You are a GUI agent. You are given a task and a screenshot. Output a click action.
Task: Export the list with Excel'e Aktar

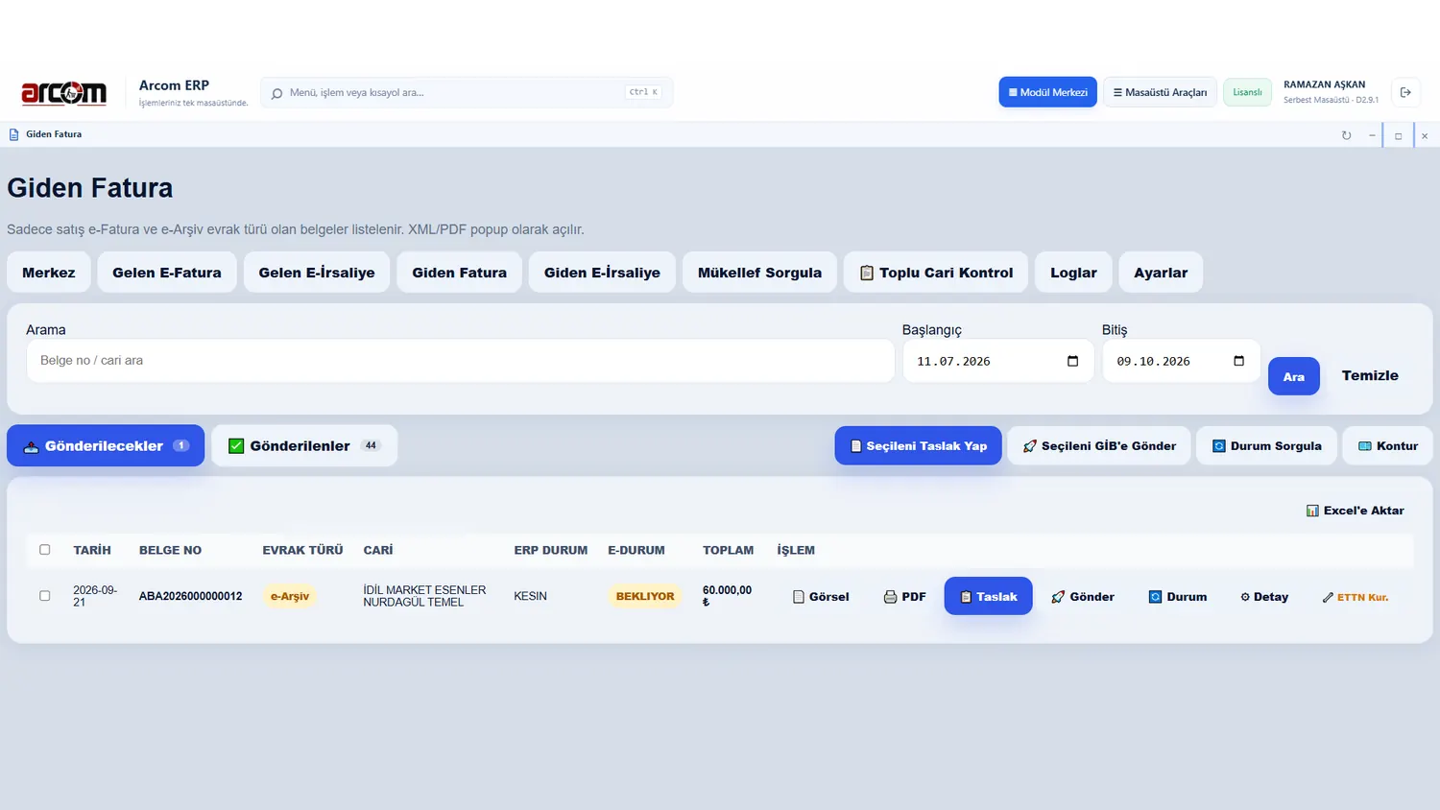click(1355, 511)
